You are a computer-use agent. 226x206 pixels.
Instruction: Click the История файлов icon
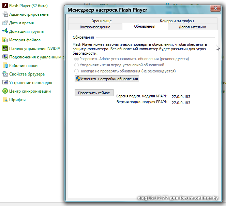point(5,40)
